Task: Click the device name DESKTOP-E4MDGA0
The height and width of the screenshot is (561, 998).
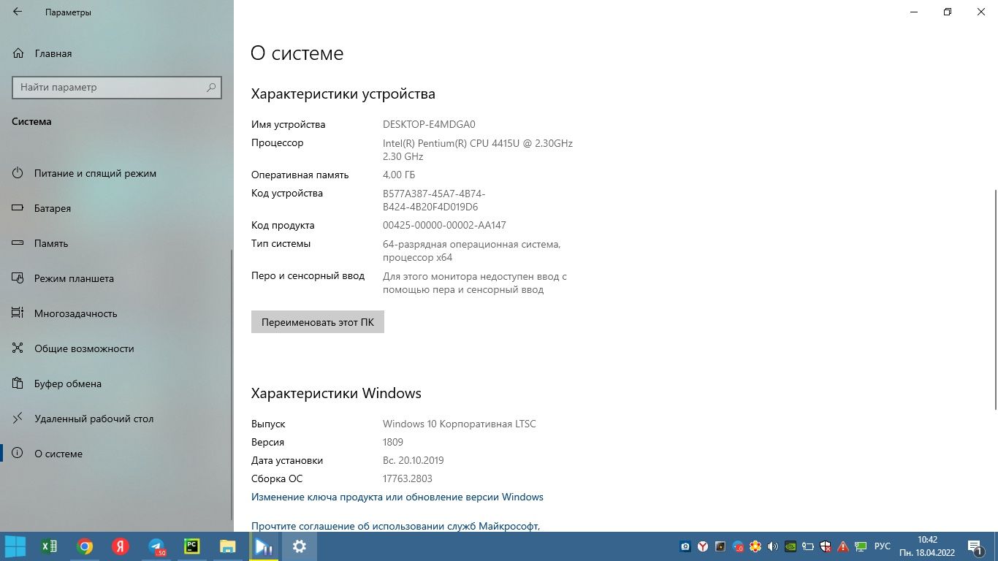Action: click(429, 124)
